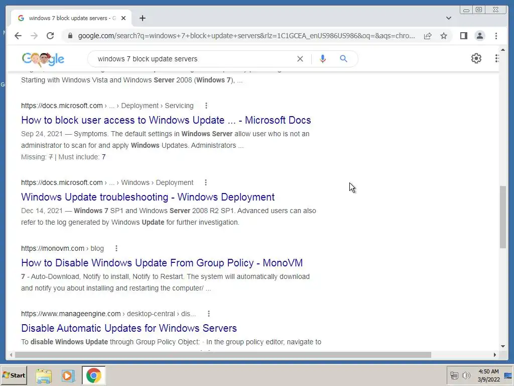Open network status tray icon

click(x=454, y=375)
